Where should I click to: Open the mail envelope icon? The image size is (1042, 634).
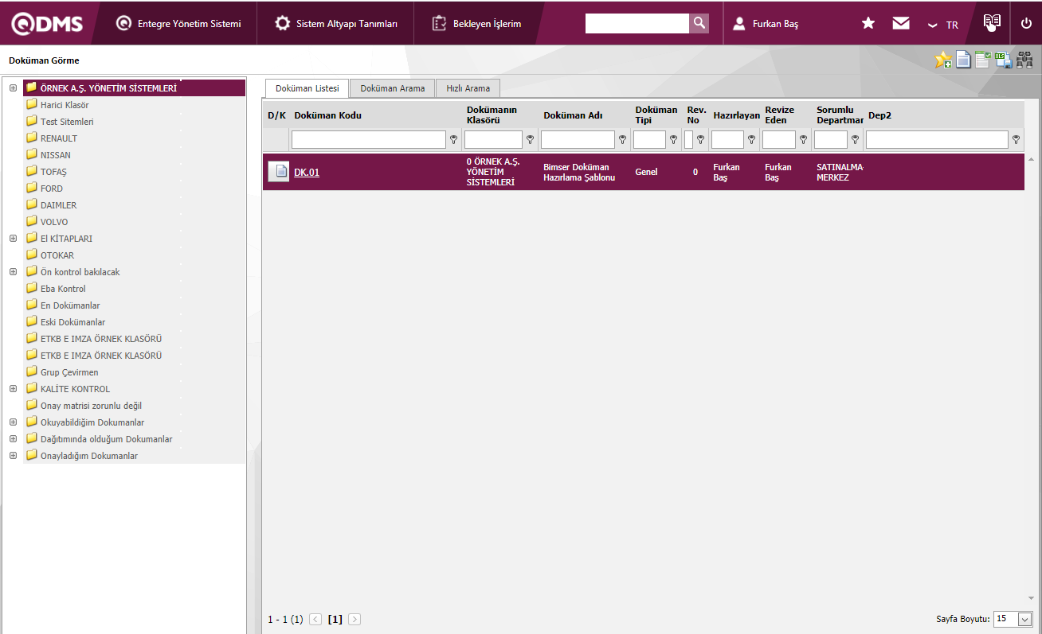901,24
